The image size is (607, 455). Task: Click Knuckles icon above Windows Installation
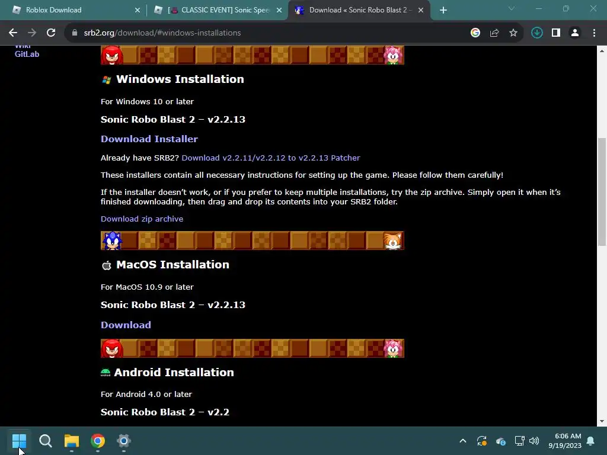[x=112, y=55]
